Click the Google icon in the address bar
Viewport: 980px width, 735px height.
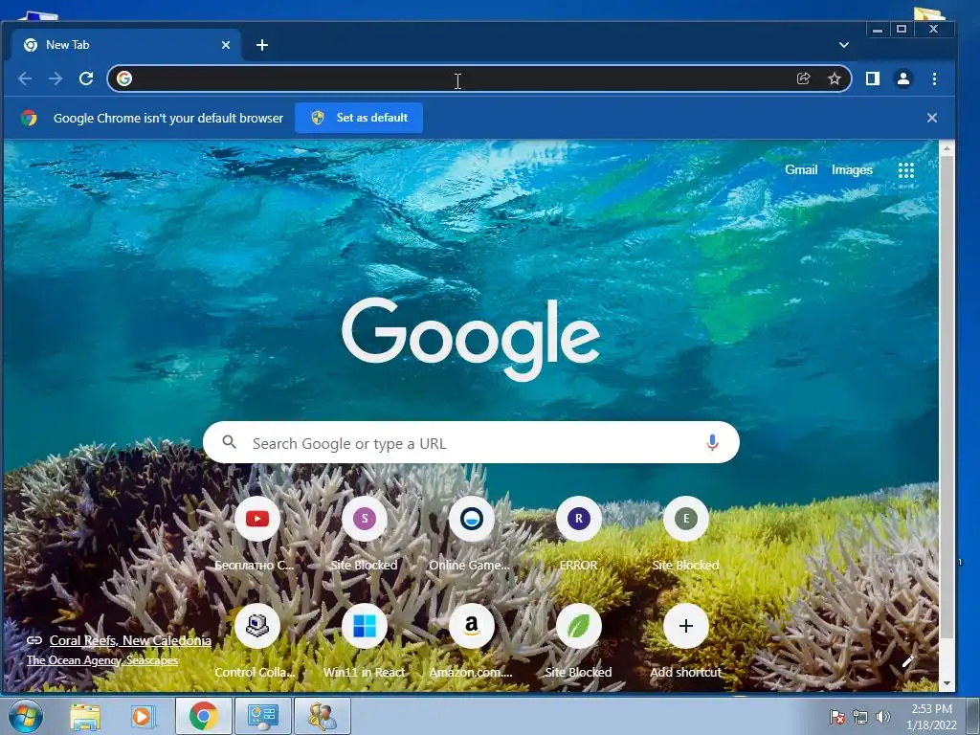pyautogui.click(x=124, y=78)
